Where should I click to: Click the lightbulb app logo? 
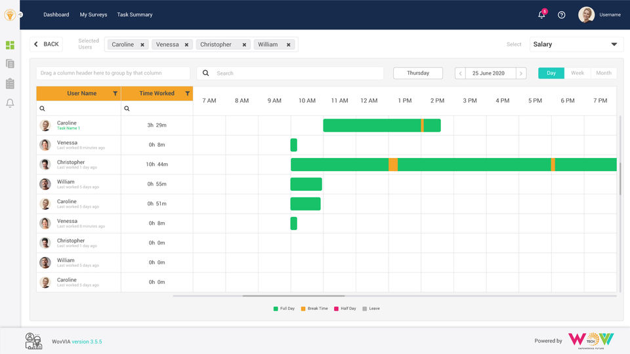[x=10, y=15]
